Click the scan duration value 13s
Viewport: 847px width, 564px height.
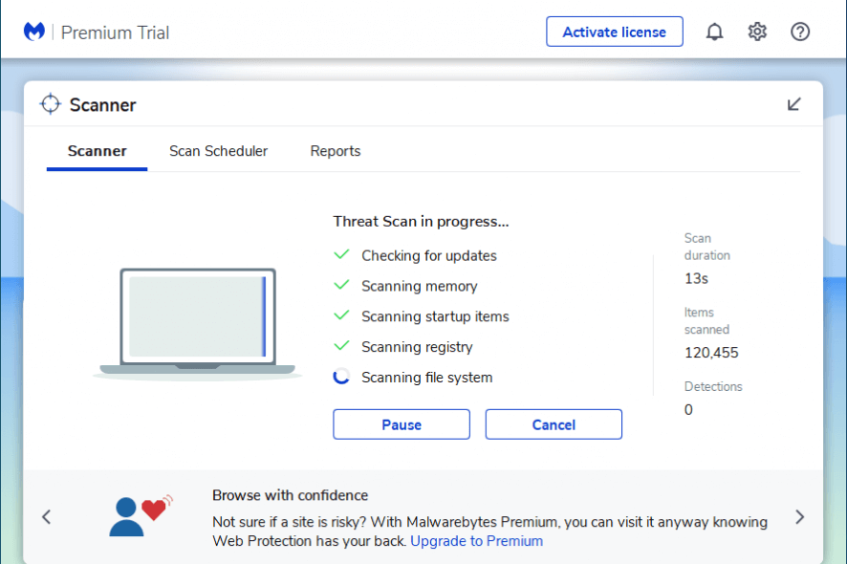point(696,279)
